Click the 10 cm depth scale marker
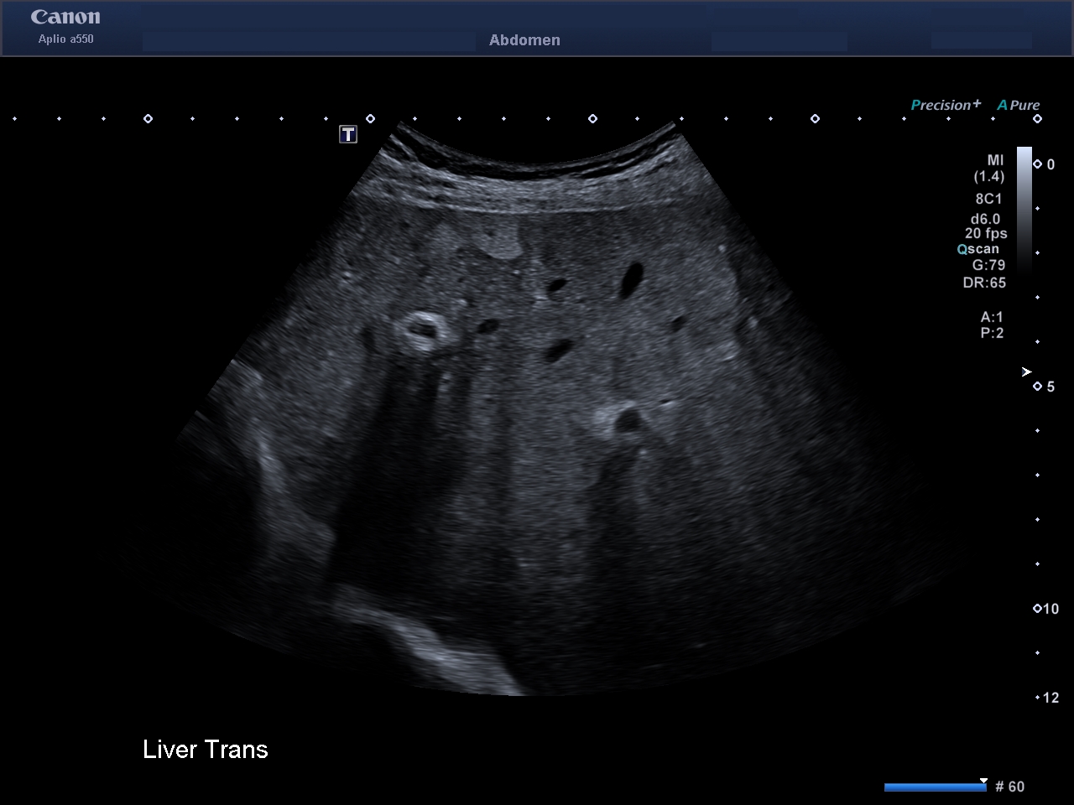Viewport: 1074px width, 805px height. pos(1046,609)
